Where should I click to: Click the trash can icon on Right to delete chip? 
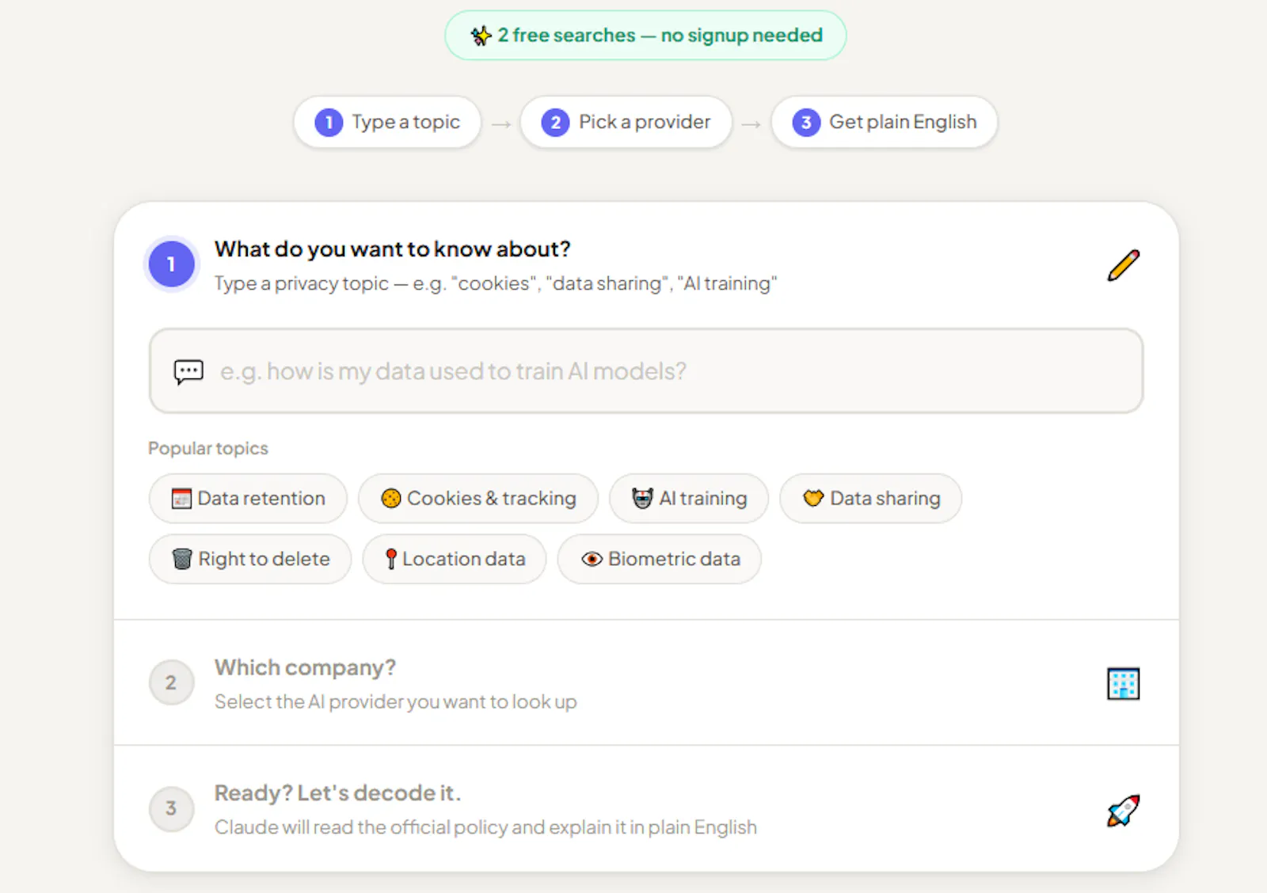[182, 559]
